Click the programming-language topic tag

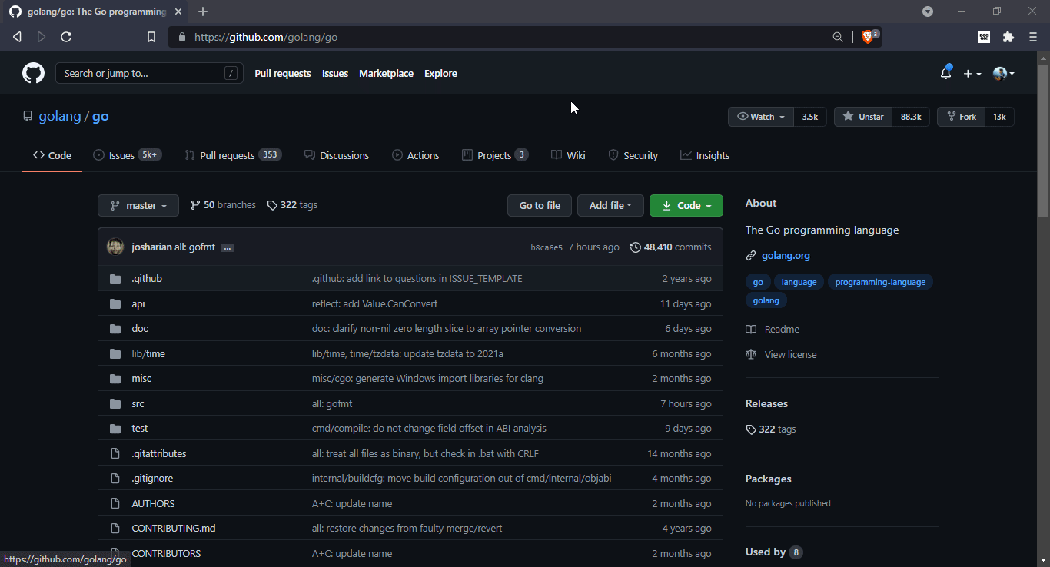click(880, 282)
